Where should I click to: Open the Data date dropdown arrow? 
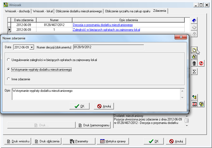(x=32, y=47)
